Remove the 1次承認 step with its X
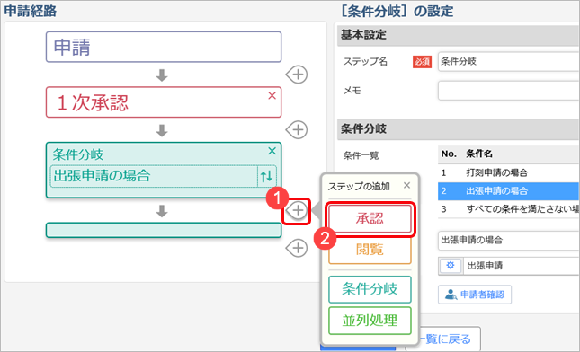Screen dimensions: 580x352 pyautogui.click(x=272, y=96)
